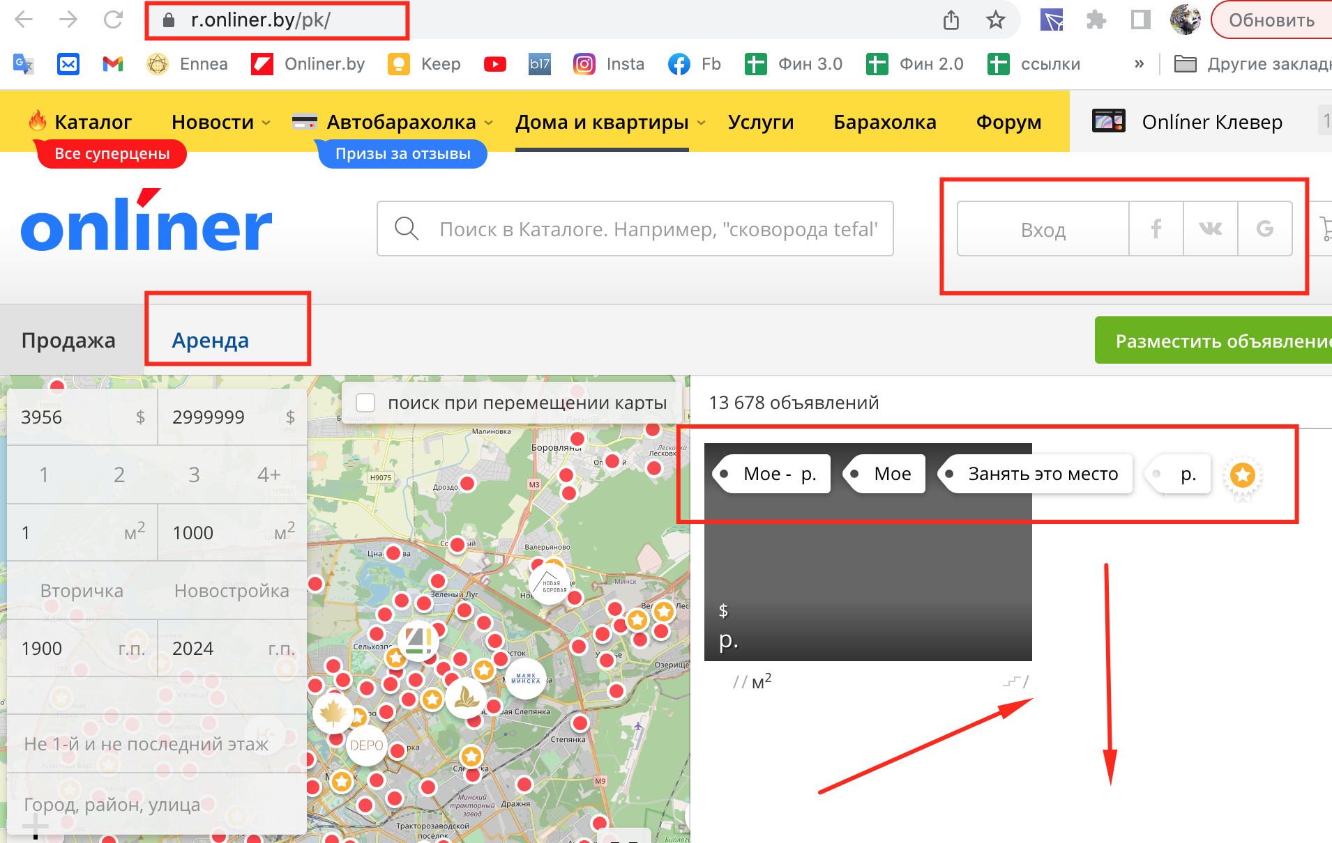1332x843 pixels.
Task: Click the minimum year field 1900
Action: pos(82,649)
